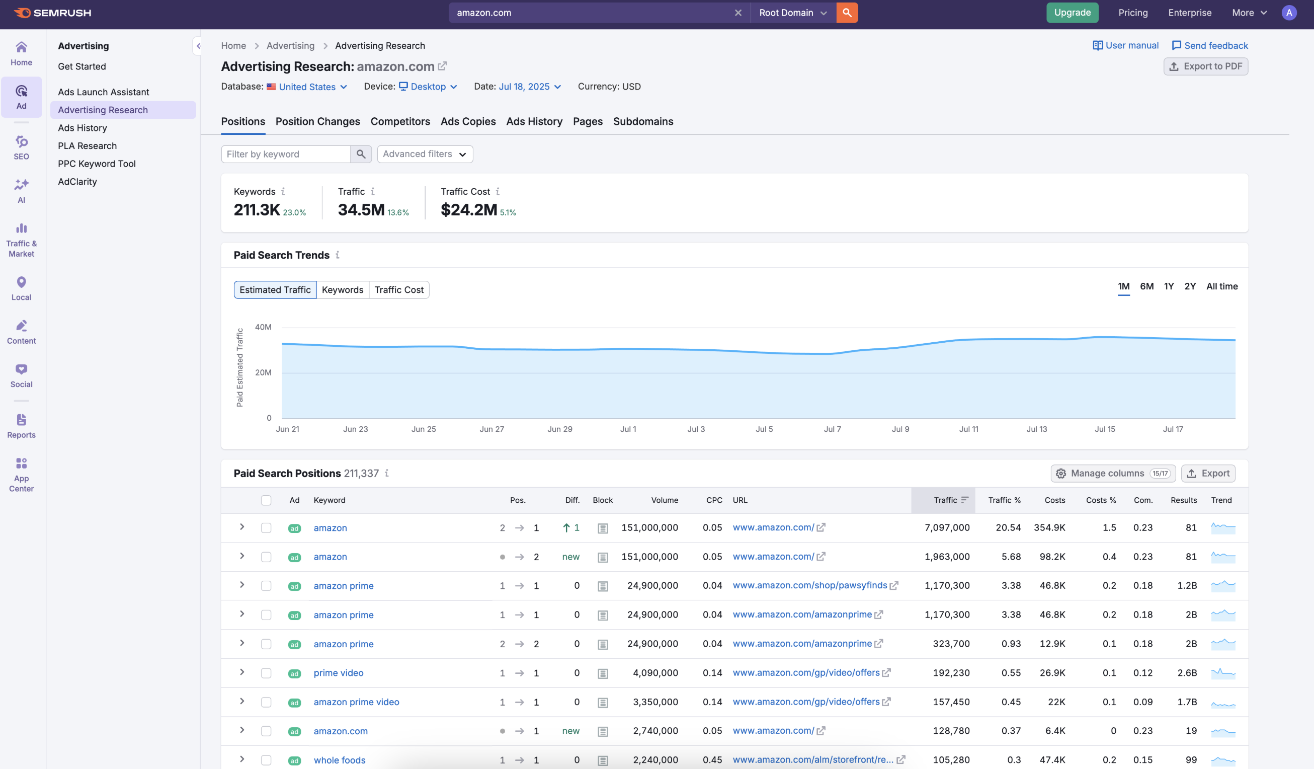Open the user account avatar
This screenshot has height=769, width=1314.
pos(1288,13)
